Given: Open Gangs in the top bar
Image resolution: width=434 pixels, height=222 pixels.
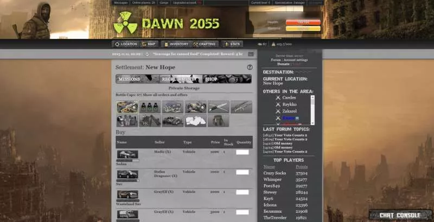Looking at the screenshot, I should pyautogui.click(x=164, y=3).
